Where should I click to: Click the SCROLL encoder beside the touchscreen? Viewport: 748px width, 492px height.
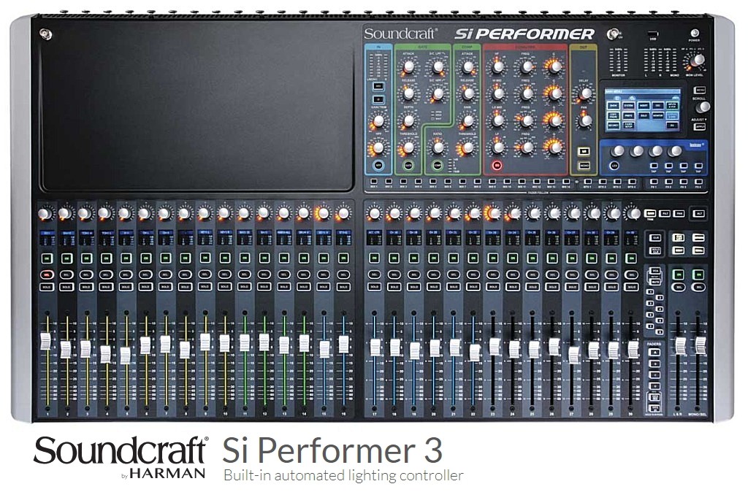702,107
